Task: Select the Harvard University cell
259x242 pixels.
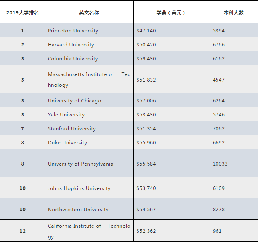Action: [x=71, y=44]
